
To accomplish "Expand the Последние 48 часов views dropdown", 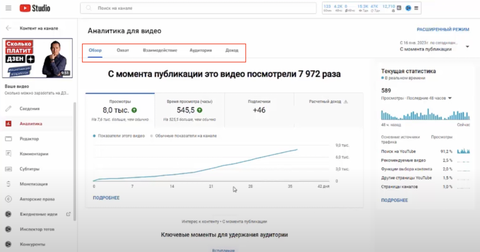I will [450, 98].
